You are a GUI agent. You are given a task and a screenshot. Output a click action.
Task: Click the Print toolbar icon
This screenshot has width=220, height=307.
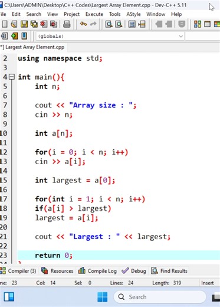coord(67,24)
